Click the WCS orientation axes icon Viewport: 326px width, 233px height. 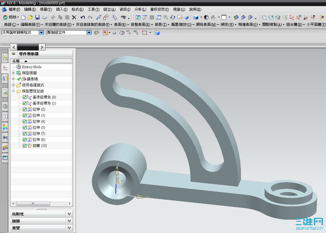292,17
